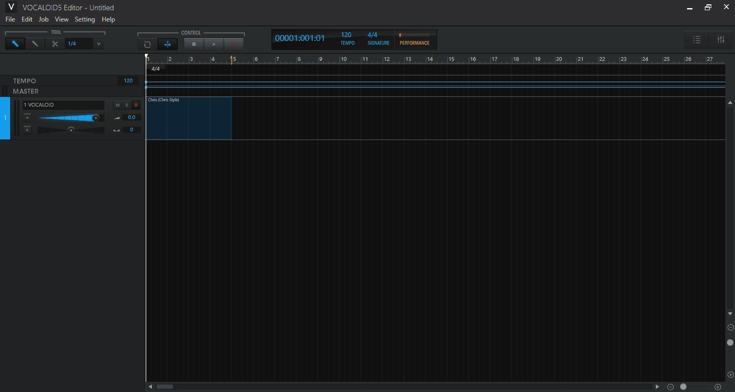
Task: Click the Stop transport button
Action: coord(194,44)
